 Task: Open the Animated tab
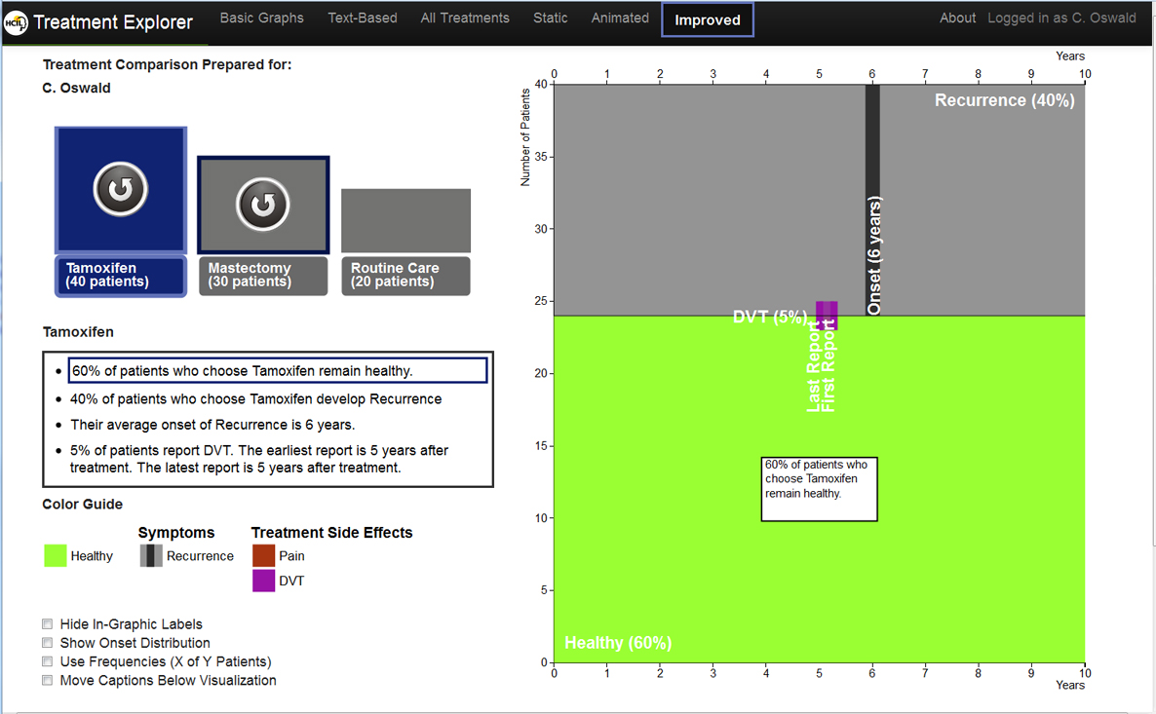(x=620, y=19)
